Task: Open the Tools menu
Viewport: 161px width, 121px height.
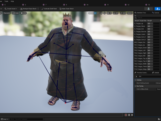Action: [6, 1]
